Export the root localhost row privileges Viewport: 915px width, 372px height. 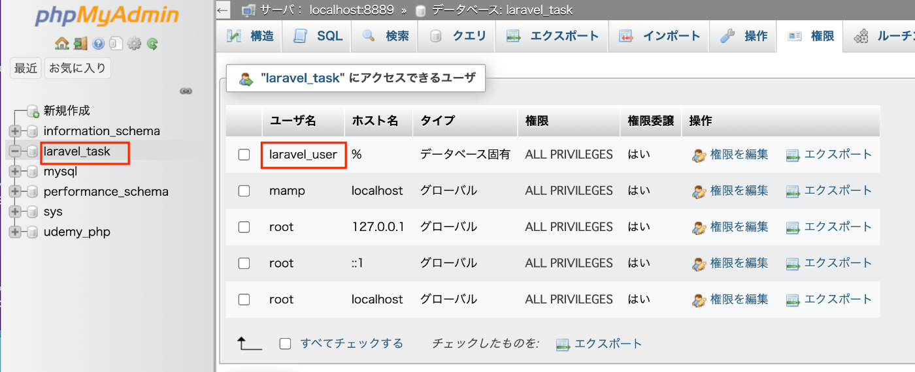[829, 300]
